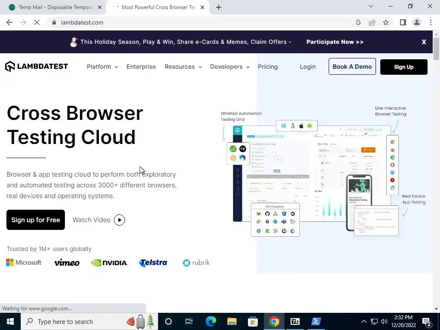Stop loading the page
Viewport: 440px width, 330px height.
coord(37,22)
